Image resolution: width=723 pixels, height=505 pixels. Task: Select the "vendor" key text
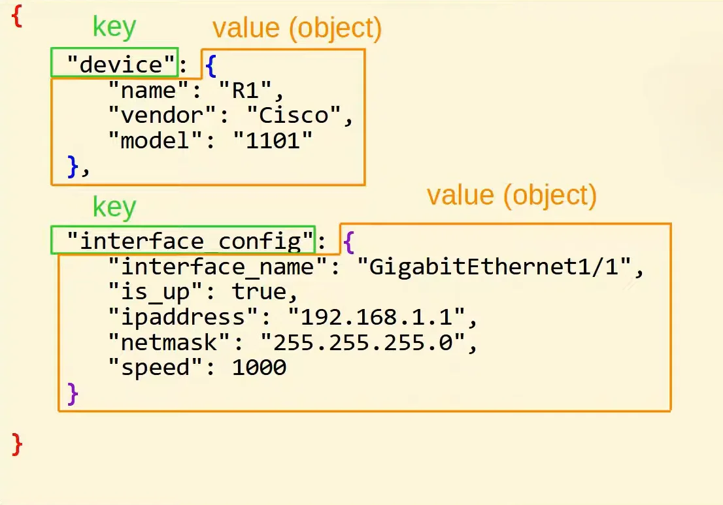pyautogui.click(x=162, y=115)
